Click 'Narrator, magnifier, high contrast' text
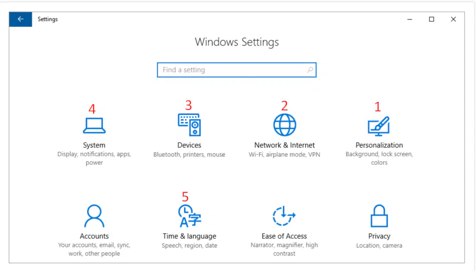 (284, 249)
